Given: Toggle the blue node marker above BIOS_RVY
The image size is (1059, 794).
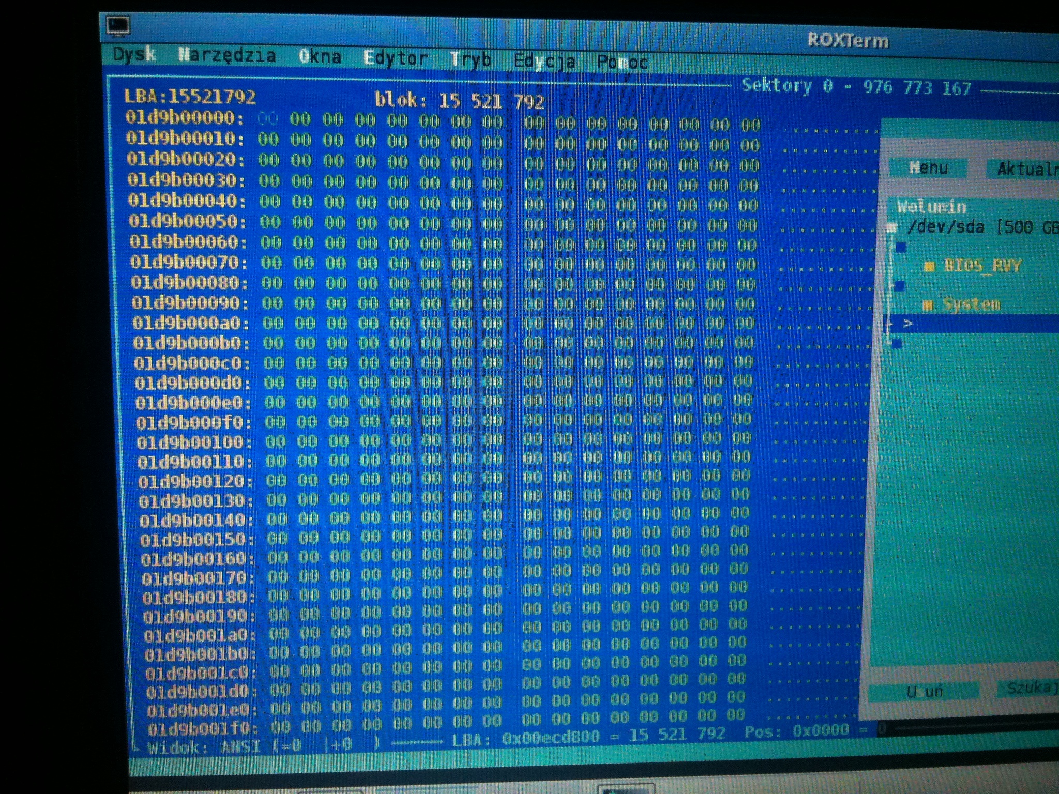Looking at the screenshot, I should (901, 248).
